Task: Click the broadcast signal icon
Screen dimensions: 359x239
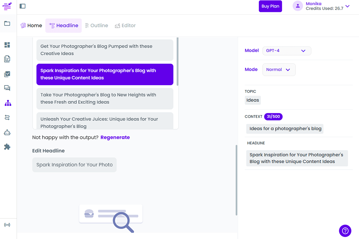Action: pos(7,225)
